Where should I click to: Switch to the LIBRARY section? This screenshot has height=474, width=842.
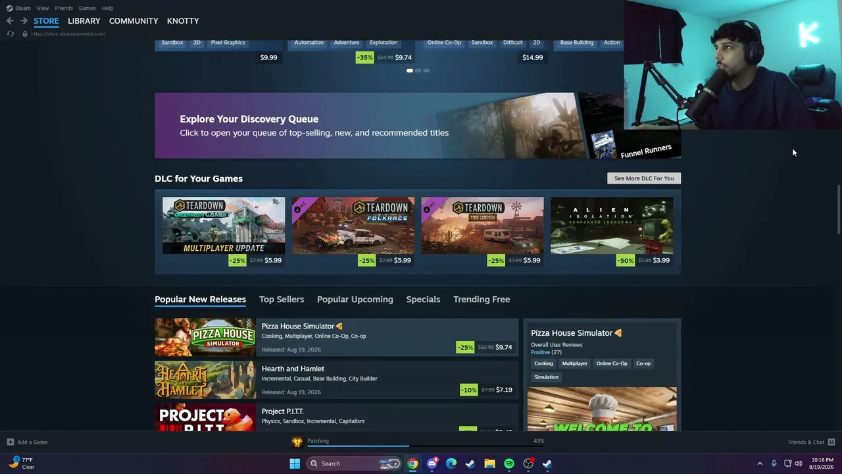pyautogui.click(x=84, y=21)
